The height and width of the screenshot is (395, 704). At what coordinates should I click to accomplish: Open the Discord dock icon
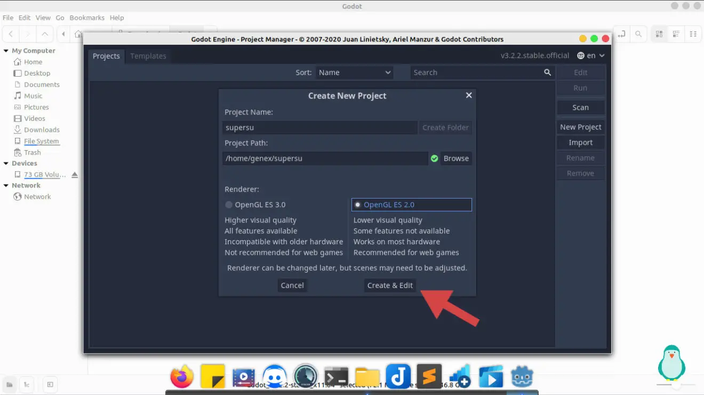274,377
